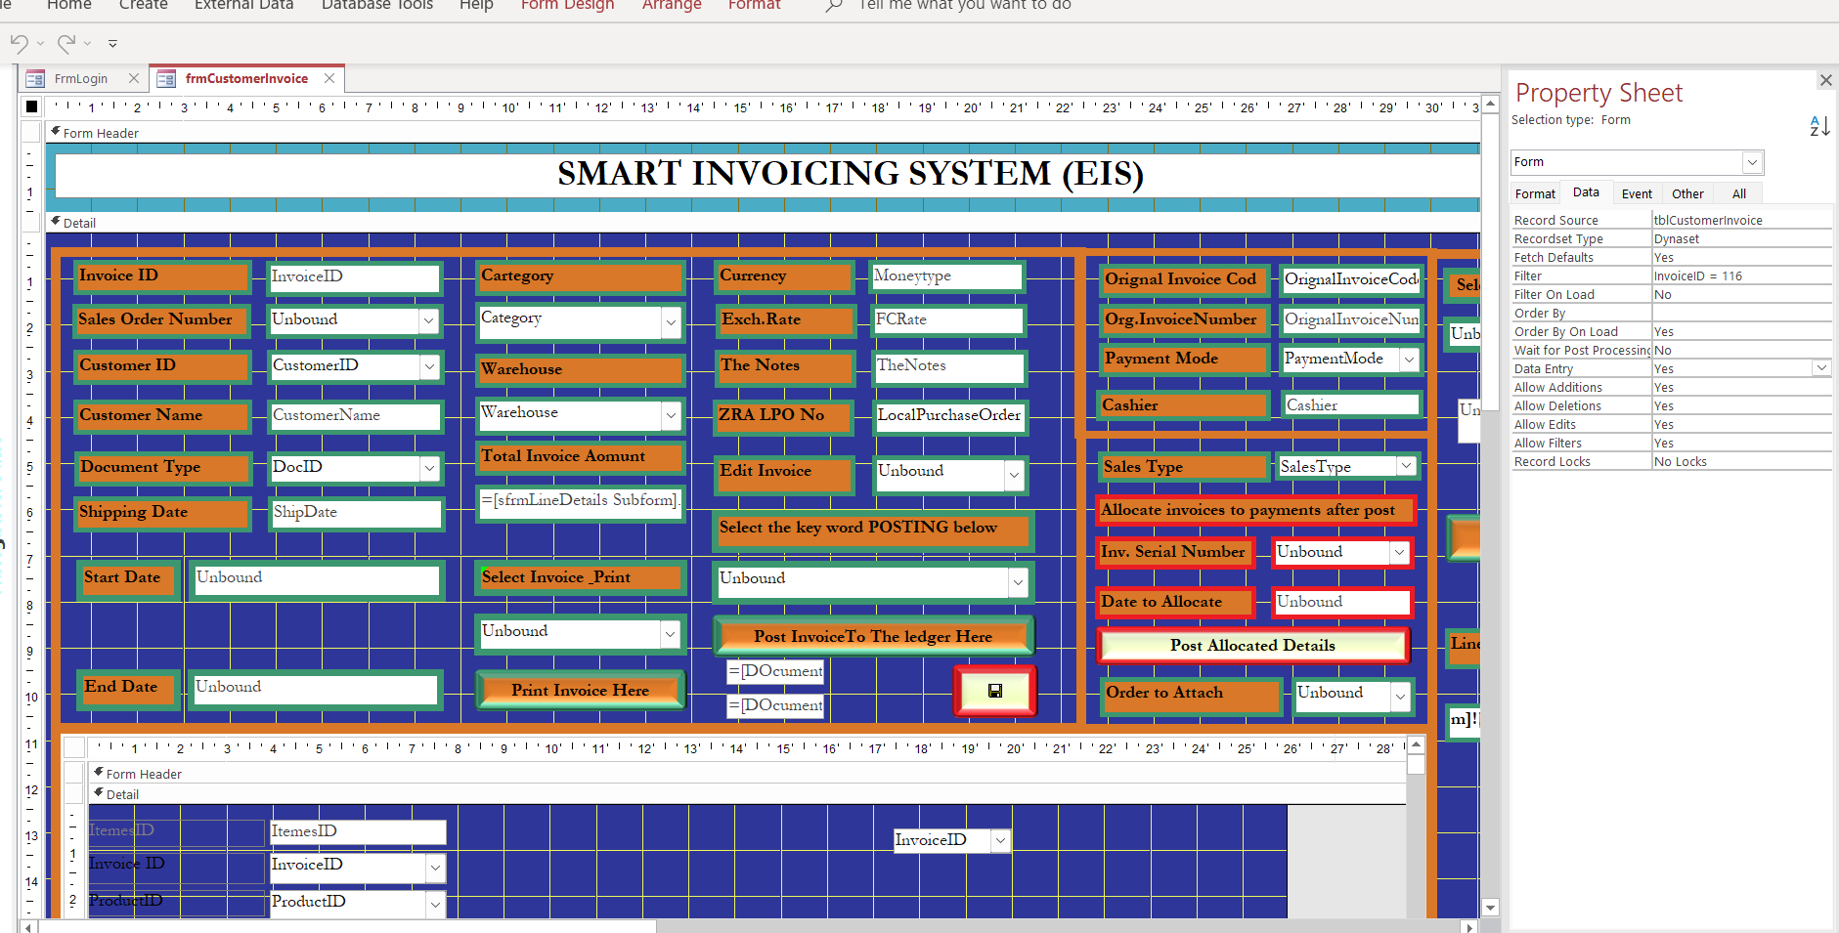Open the Inv. Serial Number combo arrow
This screenshot has height=933, width=1839.
point(1399,552)
